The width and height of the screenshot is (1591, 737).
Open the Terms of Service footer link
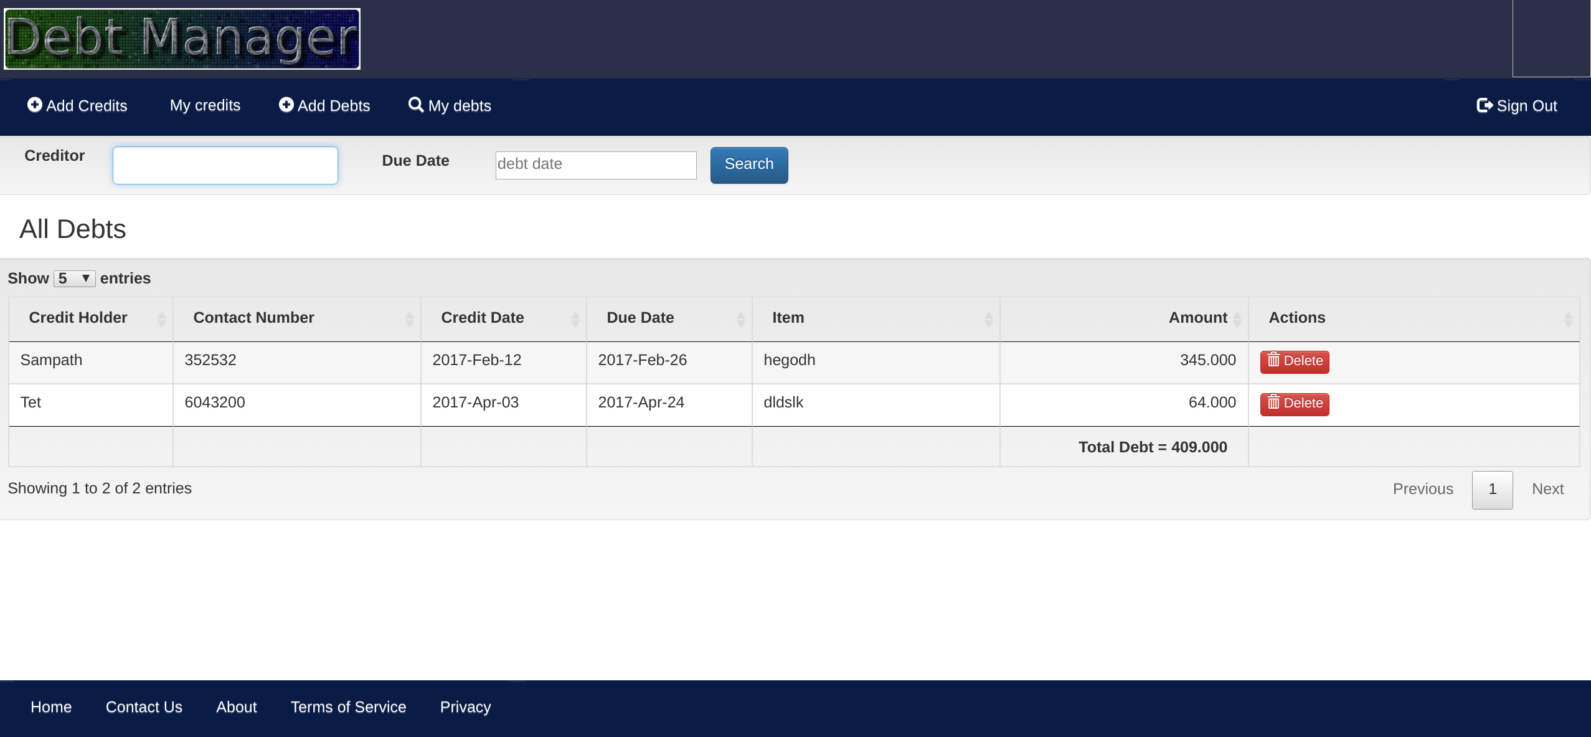coord(348,707)
